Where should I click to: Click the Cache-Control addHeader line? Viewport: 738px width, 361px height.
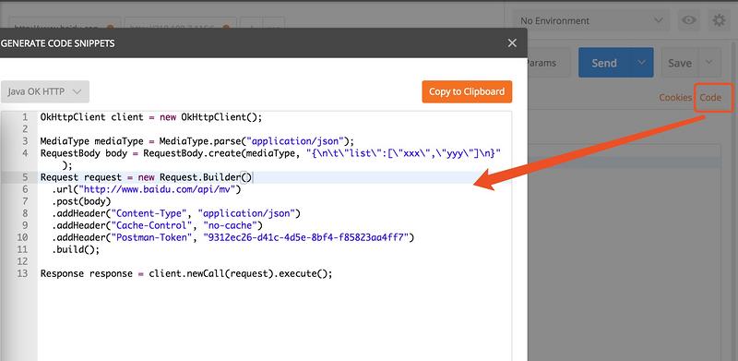pyautogui.click(x=157, y=226)
